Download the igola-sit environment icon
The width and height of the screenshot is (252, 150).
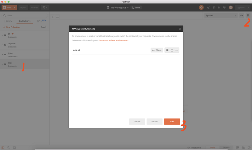pyautogui.click(x=172, y=50)
